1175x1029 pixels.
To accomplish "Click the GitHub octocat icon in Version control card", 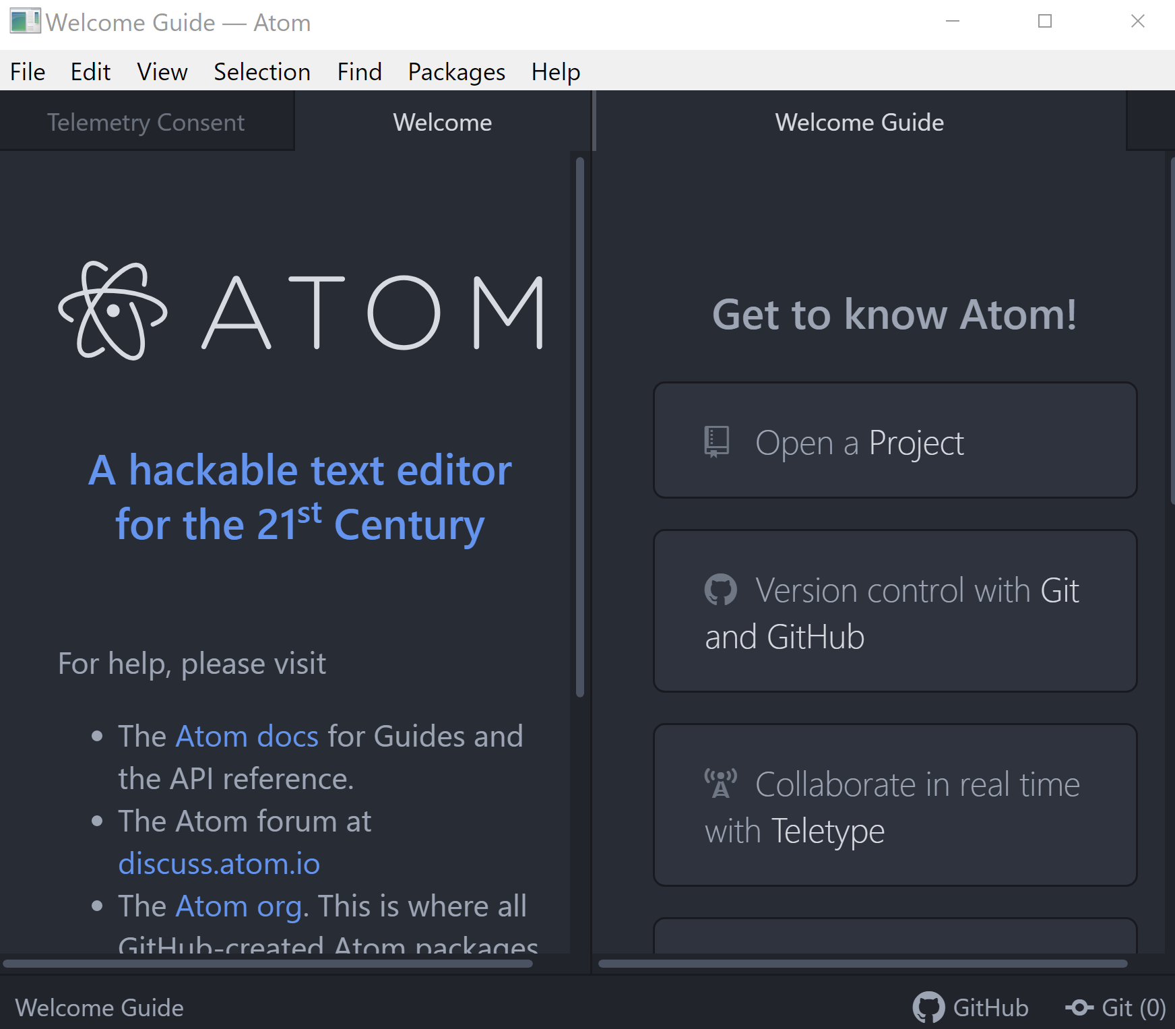I will (x=720, y=590).
